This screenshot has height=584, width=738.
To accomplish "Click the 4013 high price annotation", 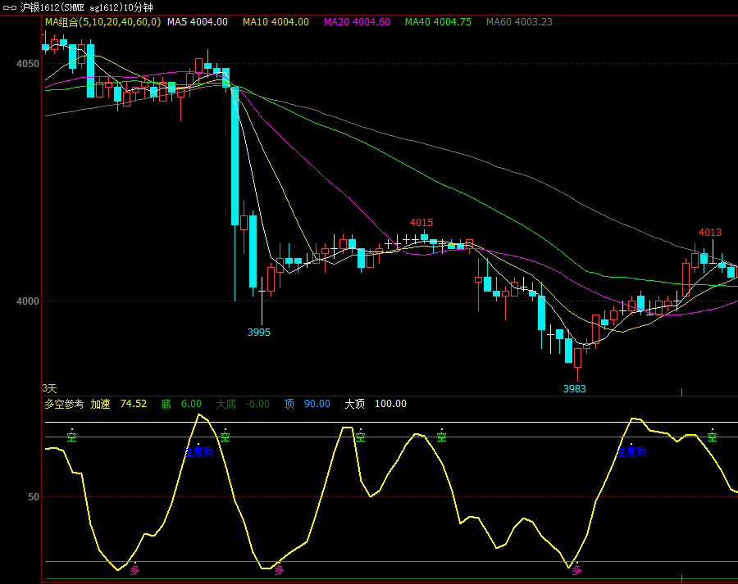I will [x=710, y=233].
